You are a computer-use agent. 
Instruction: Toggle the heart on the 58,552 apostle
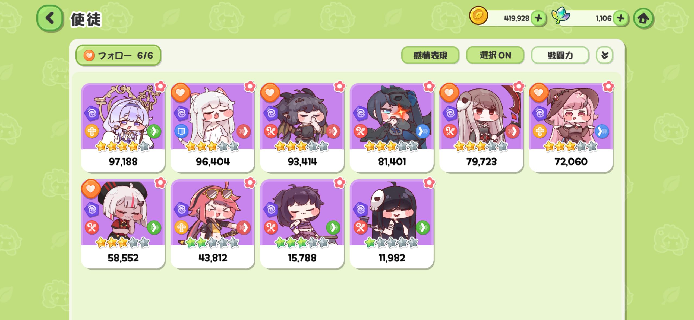click(91, 188)
